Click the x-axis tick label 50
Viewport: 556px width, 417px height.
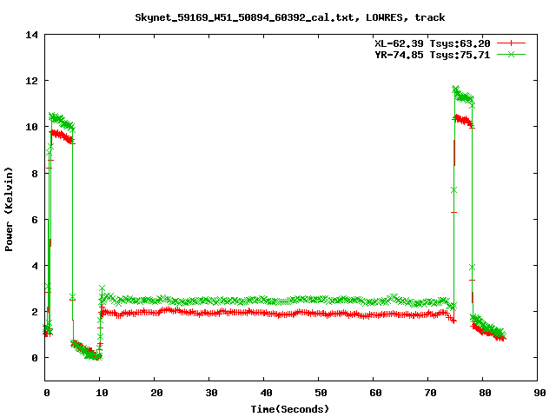[321, 393]
